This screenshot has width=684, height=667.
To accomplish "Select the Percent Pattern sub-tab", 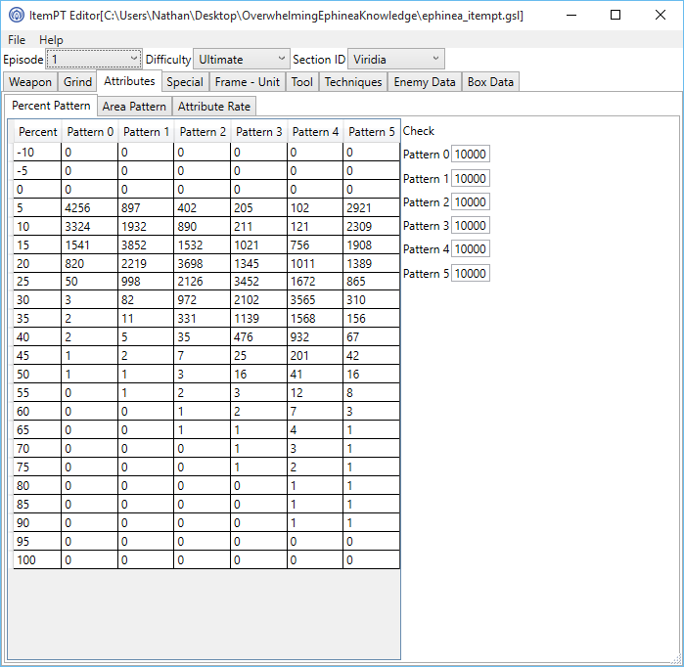I will click(51, 106).
